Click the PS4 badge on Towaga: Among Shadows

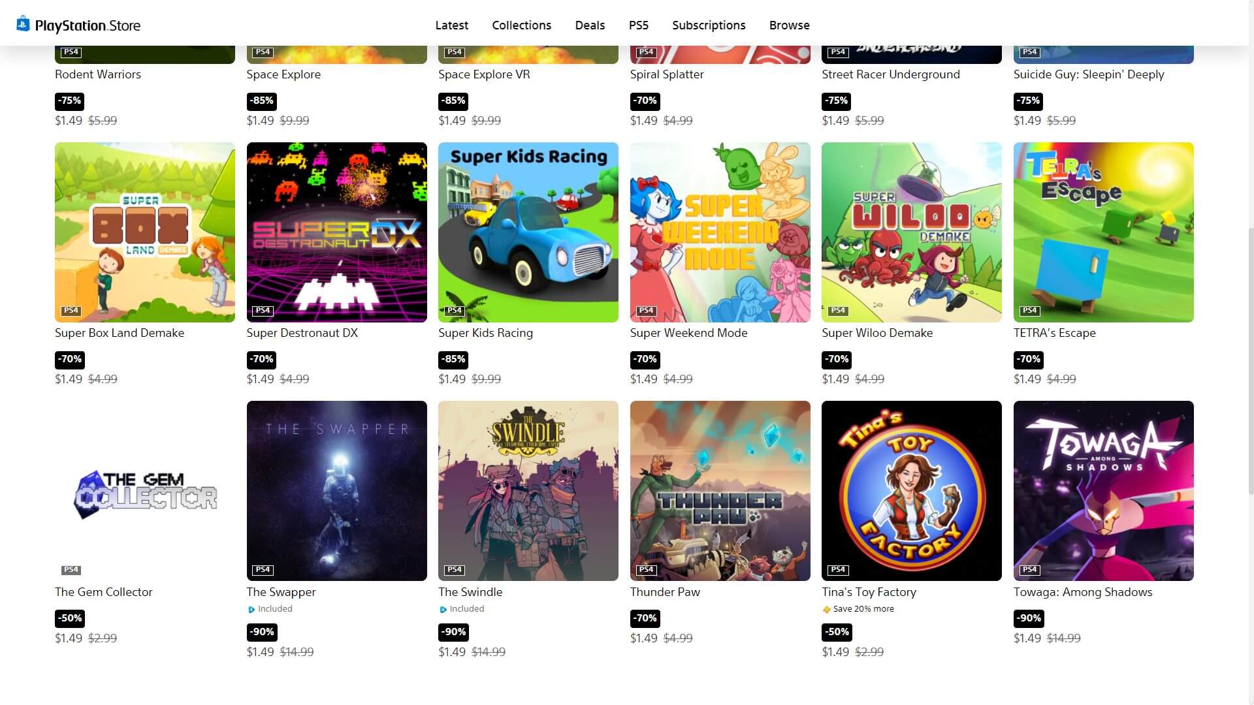tap(1029, 570)
